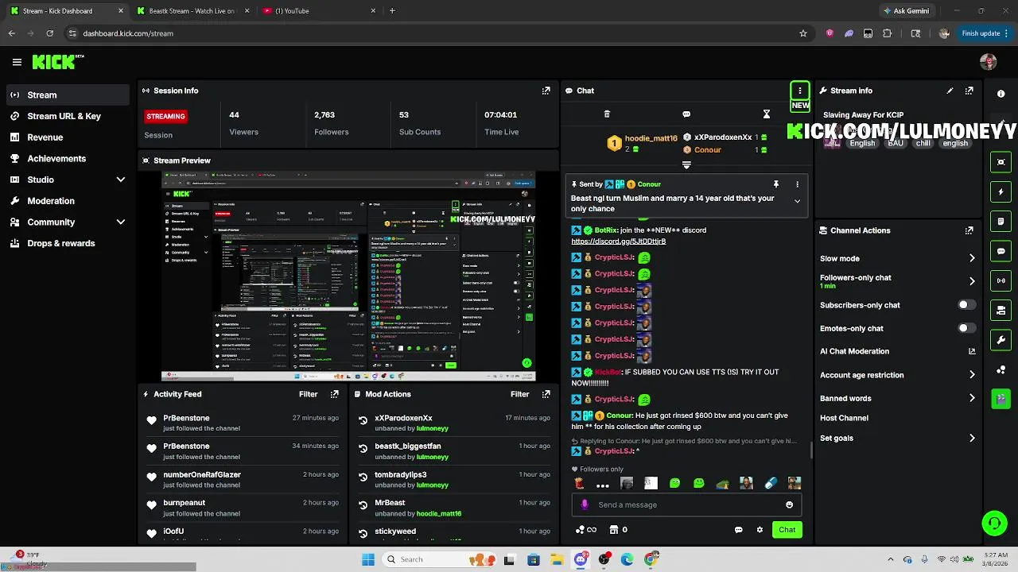Click the trash icon in the Chat panel
The height and width of the screenshot is (572, 1018).
(x=607, y=114)
